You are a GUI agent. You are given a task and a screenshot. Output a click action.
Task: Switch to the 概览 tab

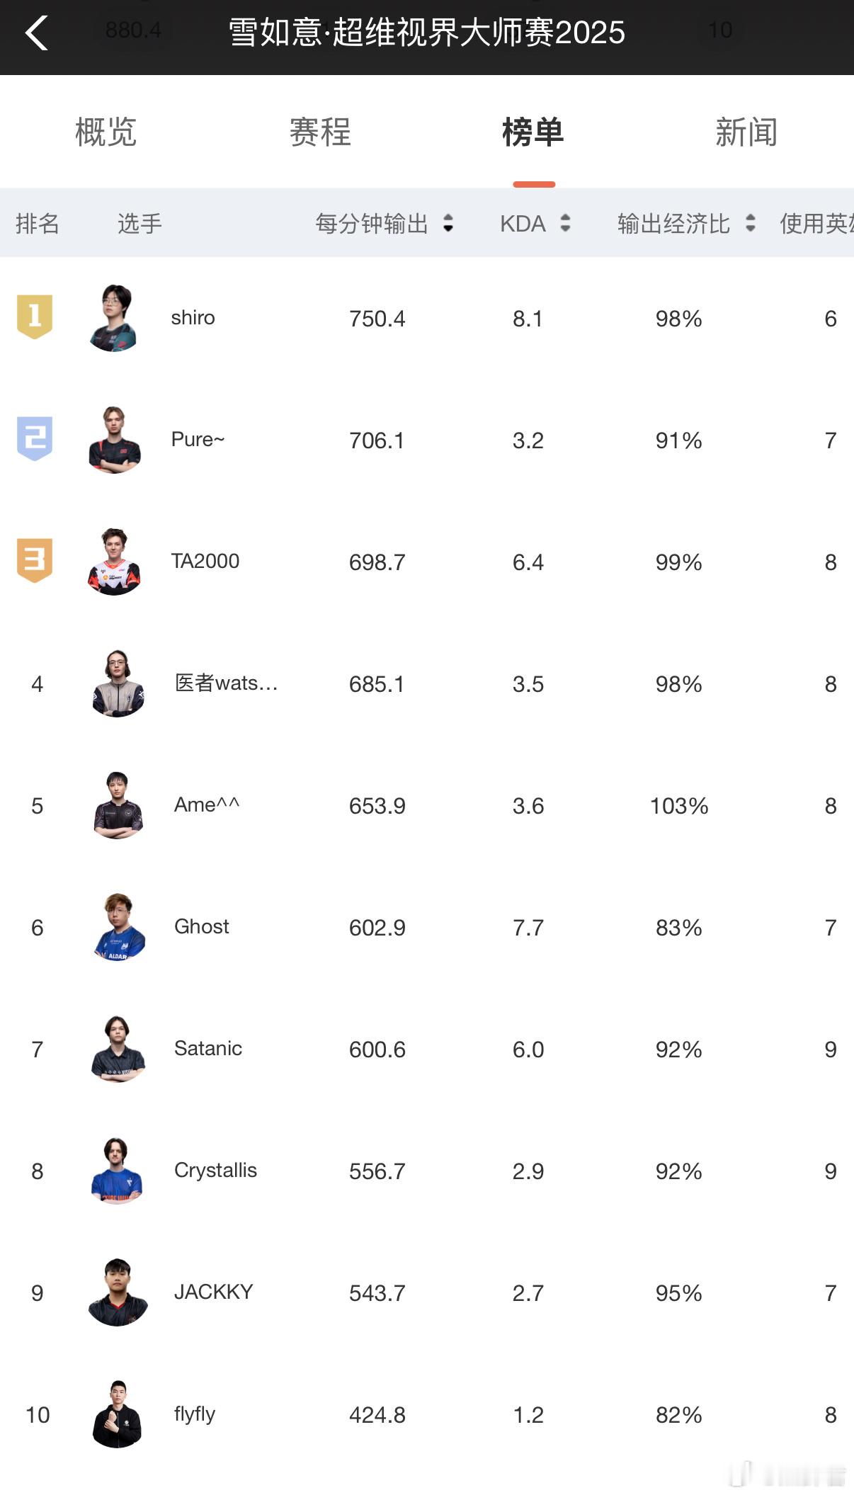coord(106,132)
